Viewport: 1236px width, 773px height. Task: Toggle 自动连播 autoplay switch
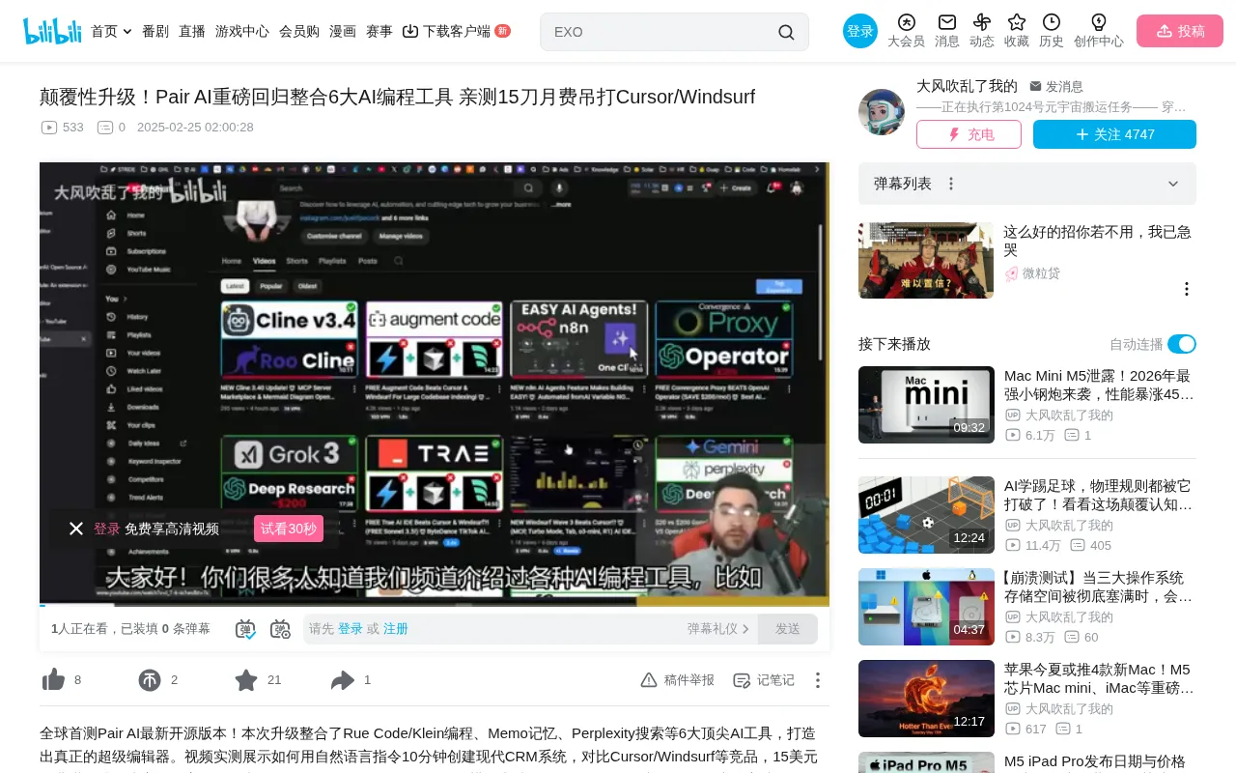[1182, 344]
